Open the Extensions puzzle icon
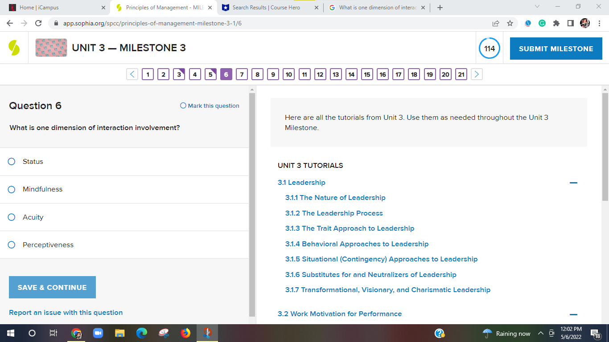 556,23
